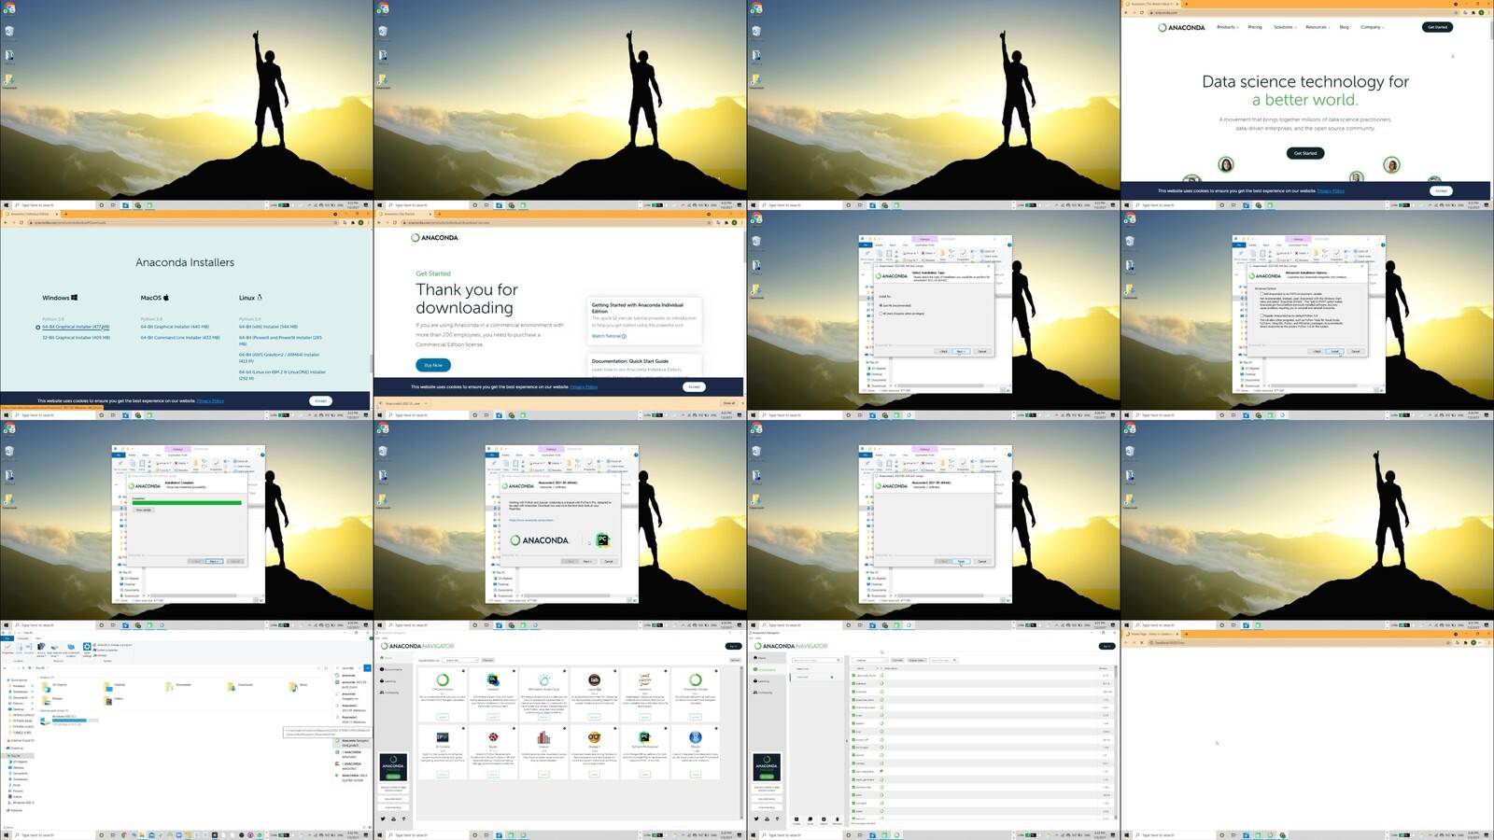Click Show details in the Installation Complete dialog
This screenshot has height=840, width=1494.
tap(144, 510)
